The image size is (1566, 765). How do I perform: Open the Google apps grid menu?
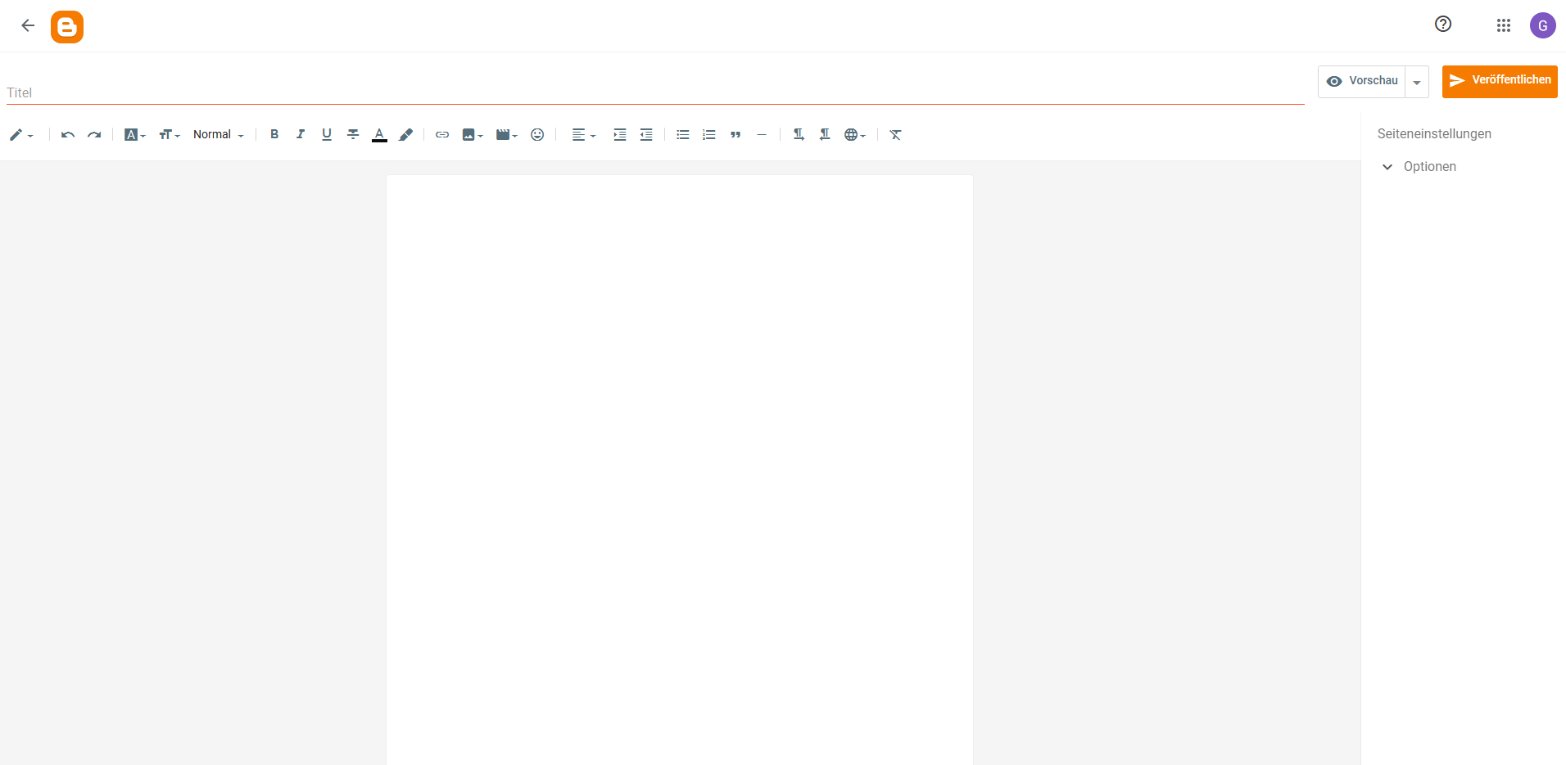1503,25
